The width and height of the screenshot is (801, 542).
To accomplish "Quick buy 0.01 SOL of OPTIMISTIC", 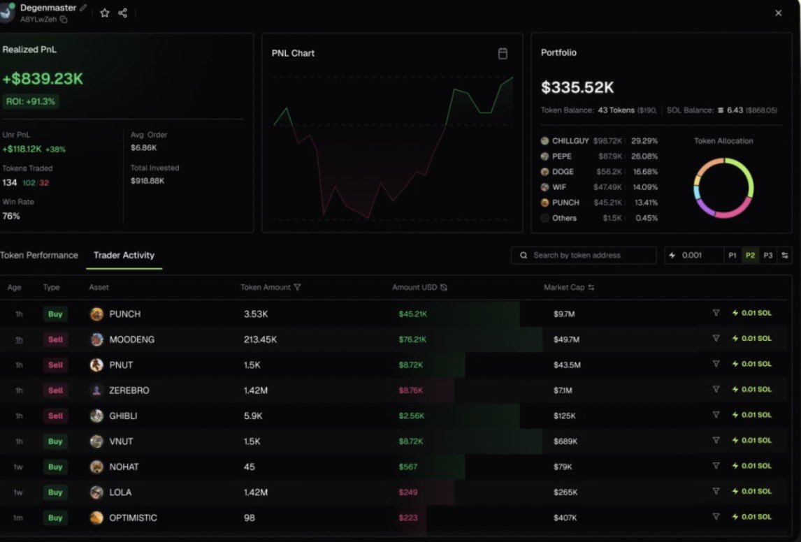I will [x=751, y=516].
